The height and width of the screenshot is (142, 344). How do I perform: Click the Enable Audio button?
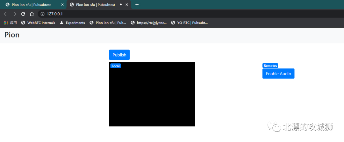pos(278,73)
